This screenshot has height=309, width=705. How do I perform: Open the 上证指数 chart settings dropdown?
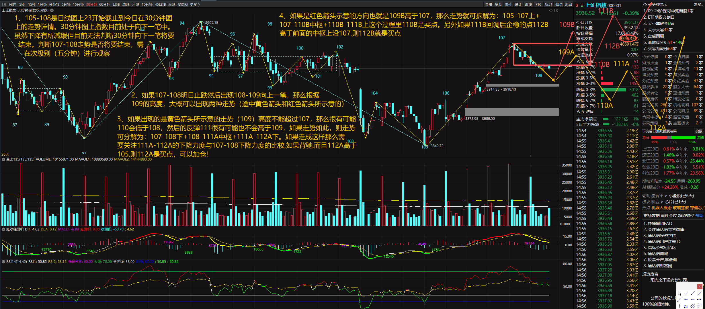[52, 10]
